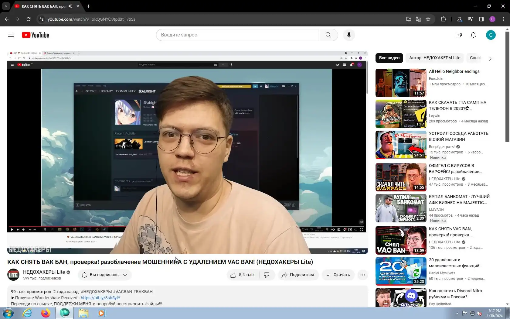Image resolution: width=510 pixels, height=319 pixels.
Task: Open the EuroJoin channel link
Action: pyautogui.click(x=436, y=79)
